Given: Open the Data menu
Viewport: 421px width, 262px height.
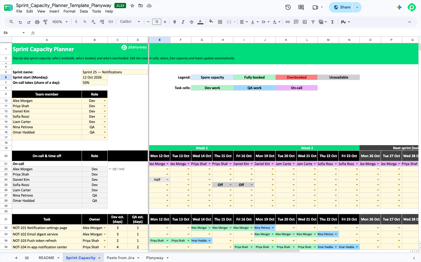Looking at the screenshot, I should pos(84,11).
